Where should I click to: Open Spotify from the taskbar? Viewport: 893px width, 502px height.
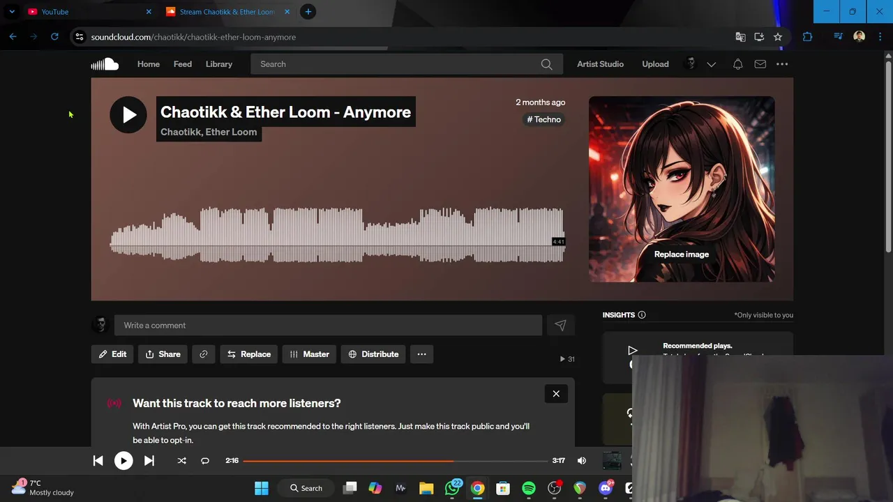[x=529, y=488]
